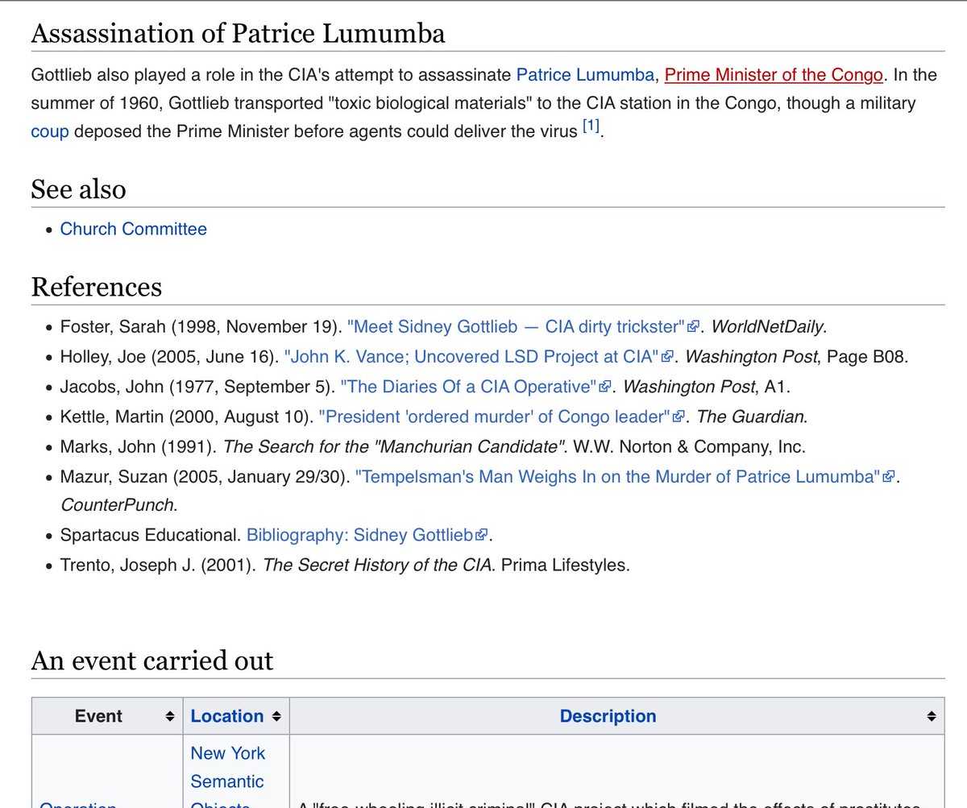Open Bibliography: Sidney Gottlieb link

(360, 535)
